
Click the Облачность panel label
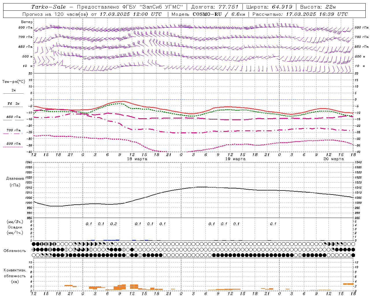(15, 251)
